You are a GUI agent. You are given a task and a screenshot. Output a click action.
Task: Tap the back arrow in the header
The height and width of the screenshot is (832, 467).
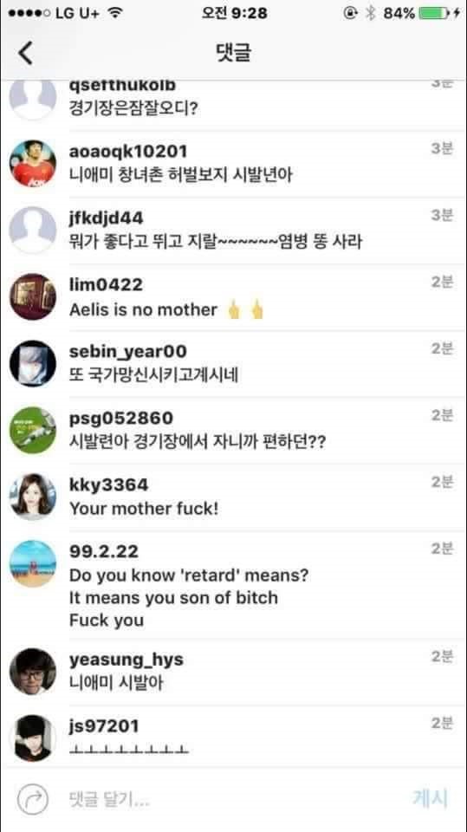coord(25,53)
